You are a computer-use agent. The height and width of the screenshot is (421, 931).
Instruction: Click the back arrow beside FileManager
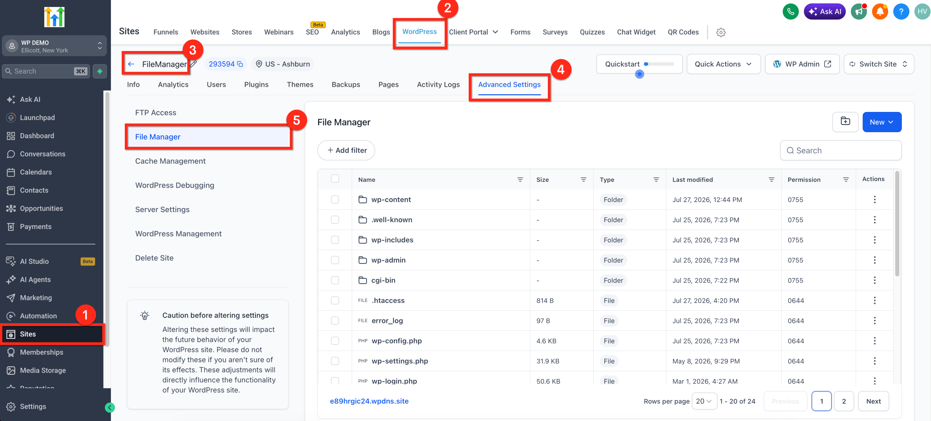131,64
